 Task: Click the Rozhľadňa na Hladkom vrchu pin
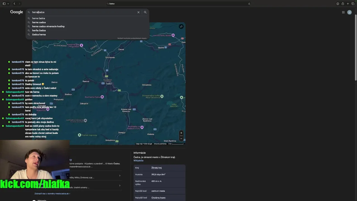[x=142, y=127]
